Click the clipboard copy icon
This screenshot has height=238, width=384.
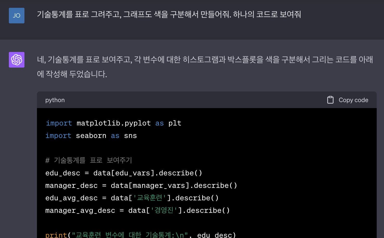330,100
